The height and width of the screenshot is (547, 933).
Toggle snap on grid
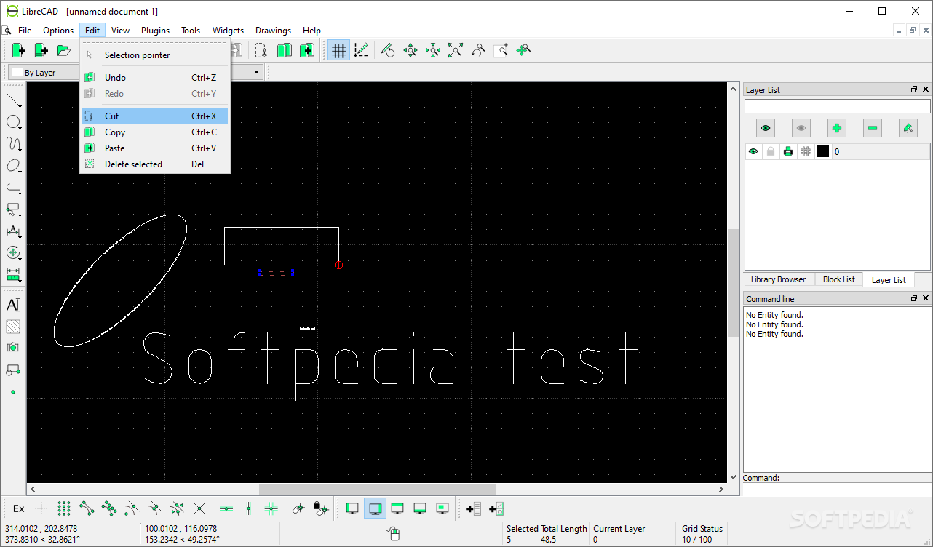click(64, 508)
